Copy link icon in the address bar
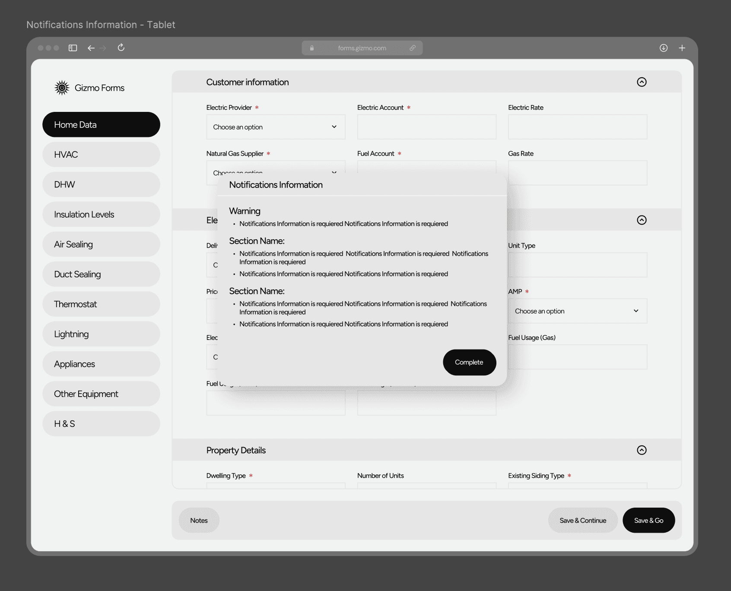The image size is (731, 591). 413,48
